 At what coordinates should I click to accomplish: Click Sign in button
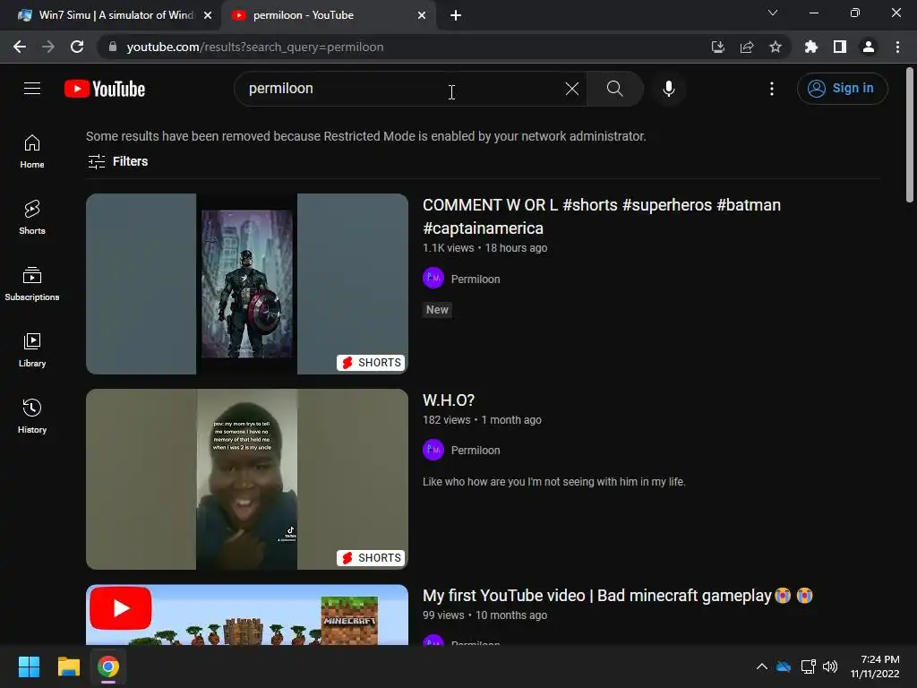coord(842,89)
